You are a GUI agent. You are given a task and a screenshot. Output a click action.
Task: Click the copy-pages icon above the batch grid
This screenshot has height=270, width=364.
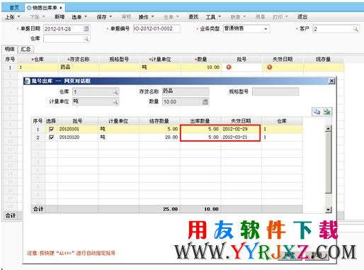tap(317, 111)
